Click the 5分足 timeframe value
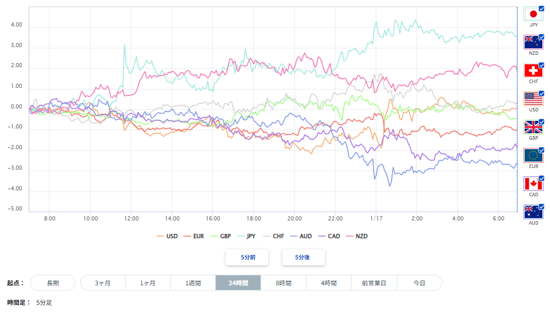The width and height of the screenshot is (550, 313). click(44, 302)
